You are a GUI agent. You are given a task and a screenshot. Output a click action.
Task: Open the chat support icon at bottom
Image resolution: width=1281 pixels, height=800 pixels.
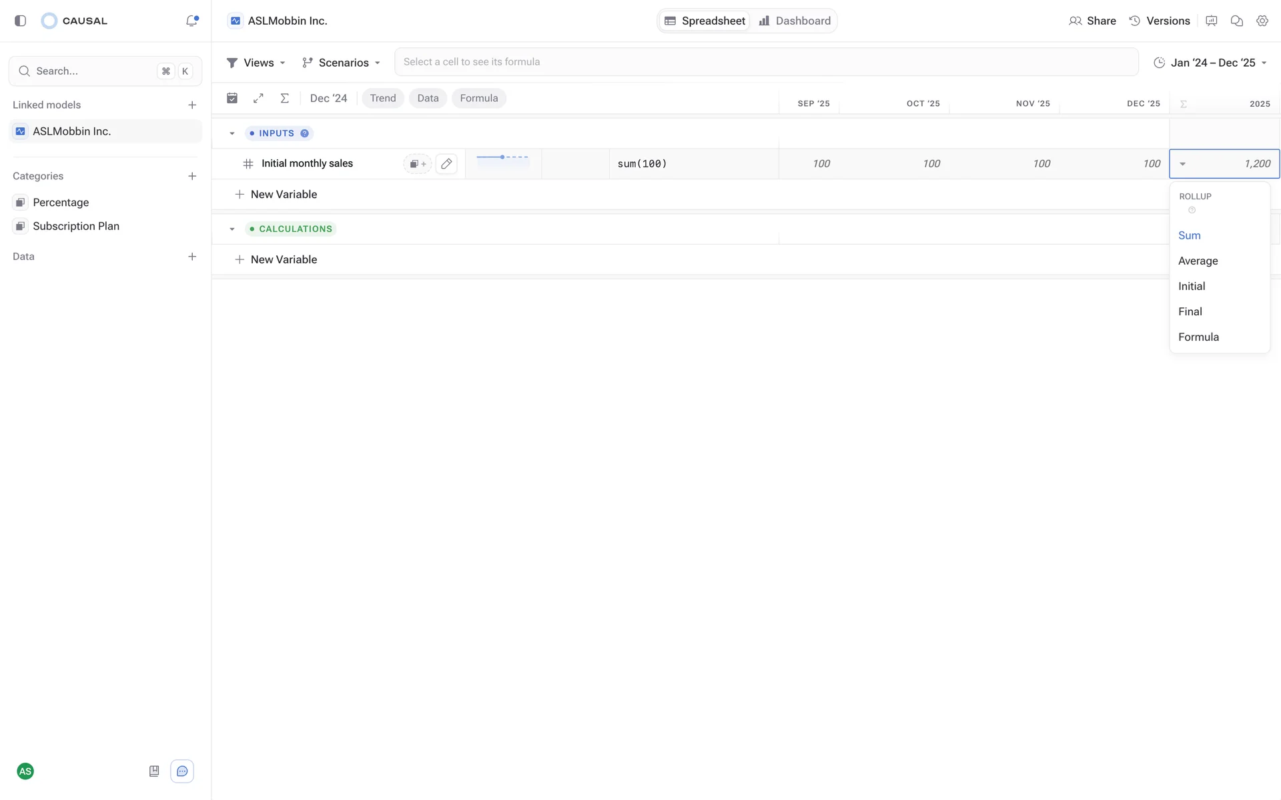[182, 771]
